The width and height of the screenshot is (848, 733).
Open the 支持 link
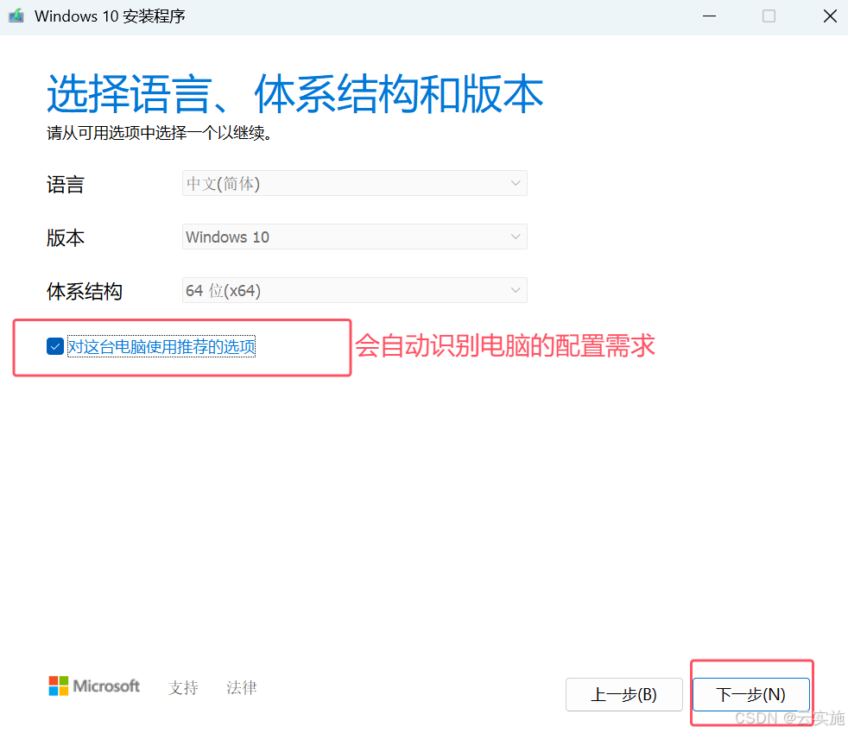pyautogui.click(x=183, y=687)
